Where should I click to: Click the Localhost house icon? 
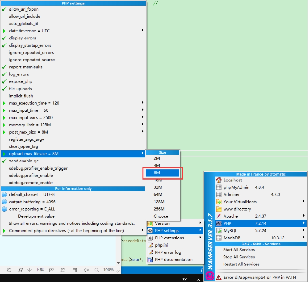point(219,180)
